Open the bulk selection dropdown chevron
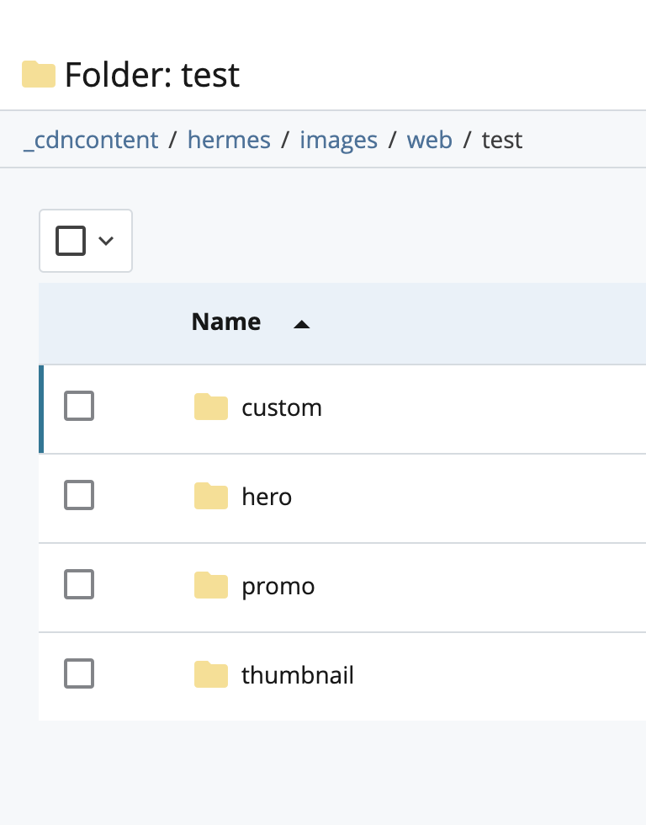 tap(106, 241)
